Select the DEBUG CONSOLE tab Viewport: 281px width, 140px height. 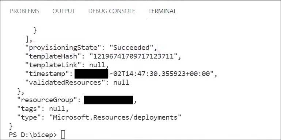click(x=112, y=11)
